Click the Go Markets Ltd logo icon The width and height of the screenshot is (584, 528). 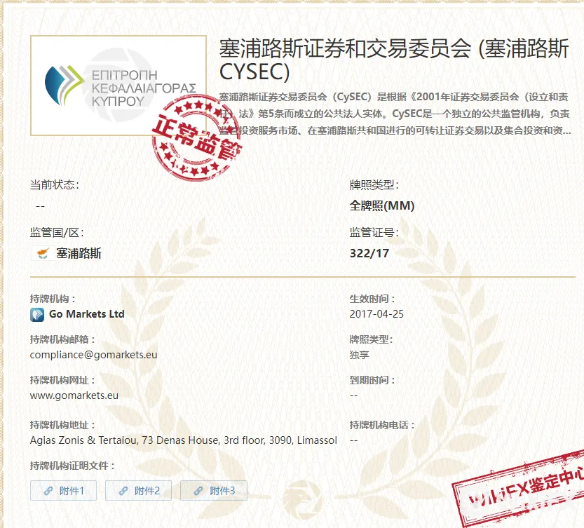coord(37,315)
